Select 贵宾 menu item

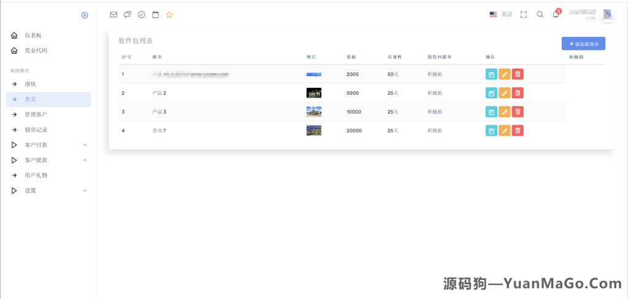click(x=48, y=99)
